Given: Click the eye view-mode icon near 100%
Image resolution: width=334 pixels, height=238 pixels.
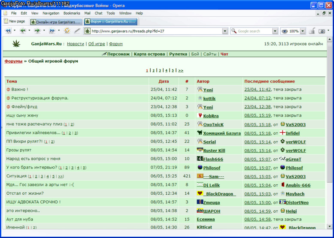Looking at the screenshot, I should [285, 31].
